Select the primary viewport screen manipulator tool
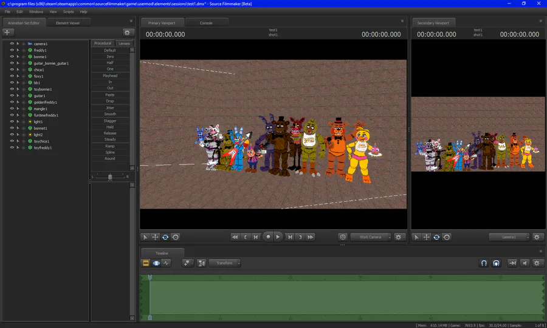This screenshot has height=328, width=547. tap(176, 237)
